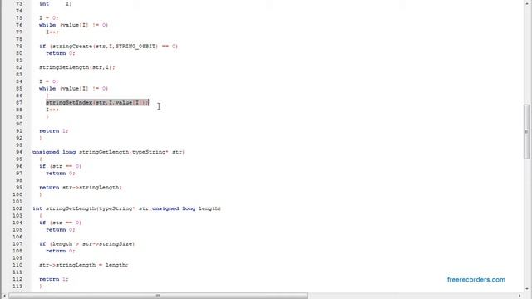Click line number 92 in the gutter
This screenshot has height=299, width=532.
tap(19, 138)
